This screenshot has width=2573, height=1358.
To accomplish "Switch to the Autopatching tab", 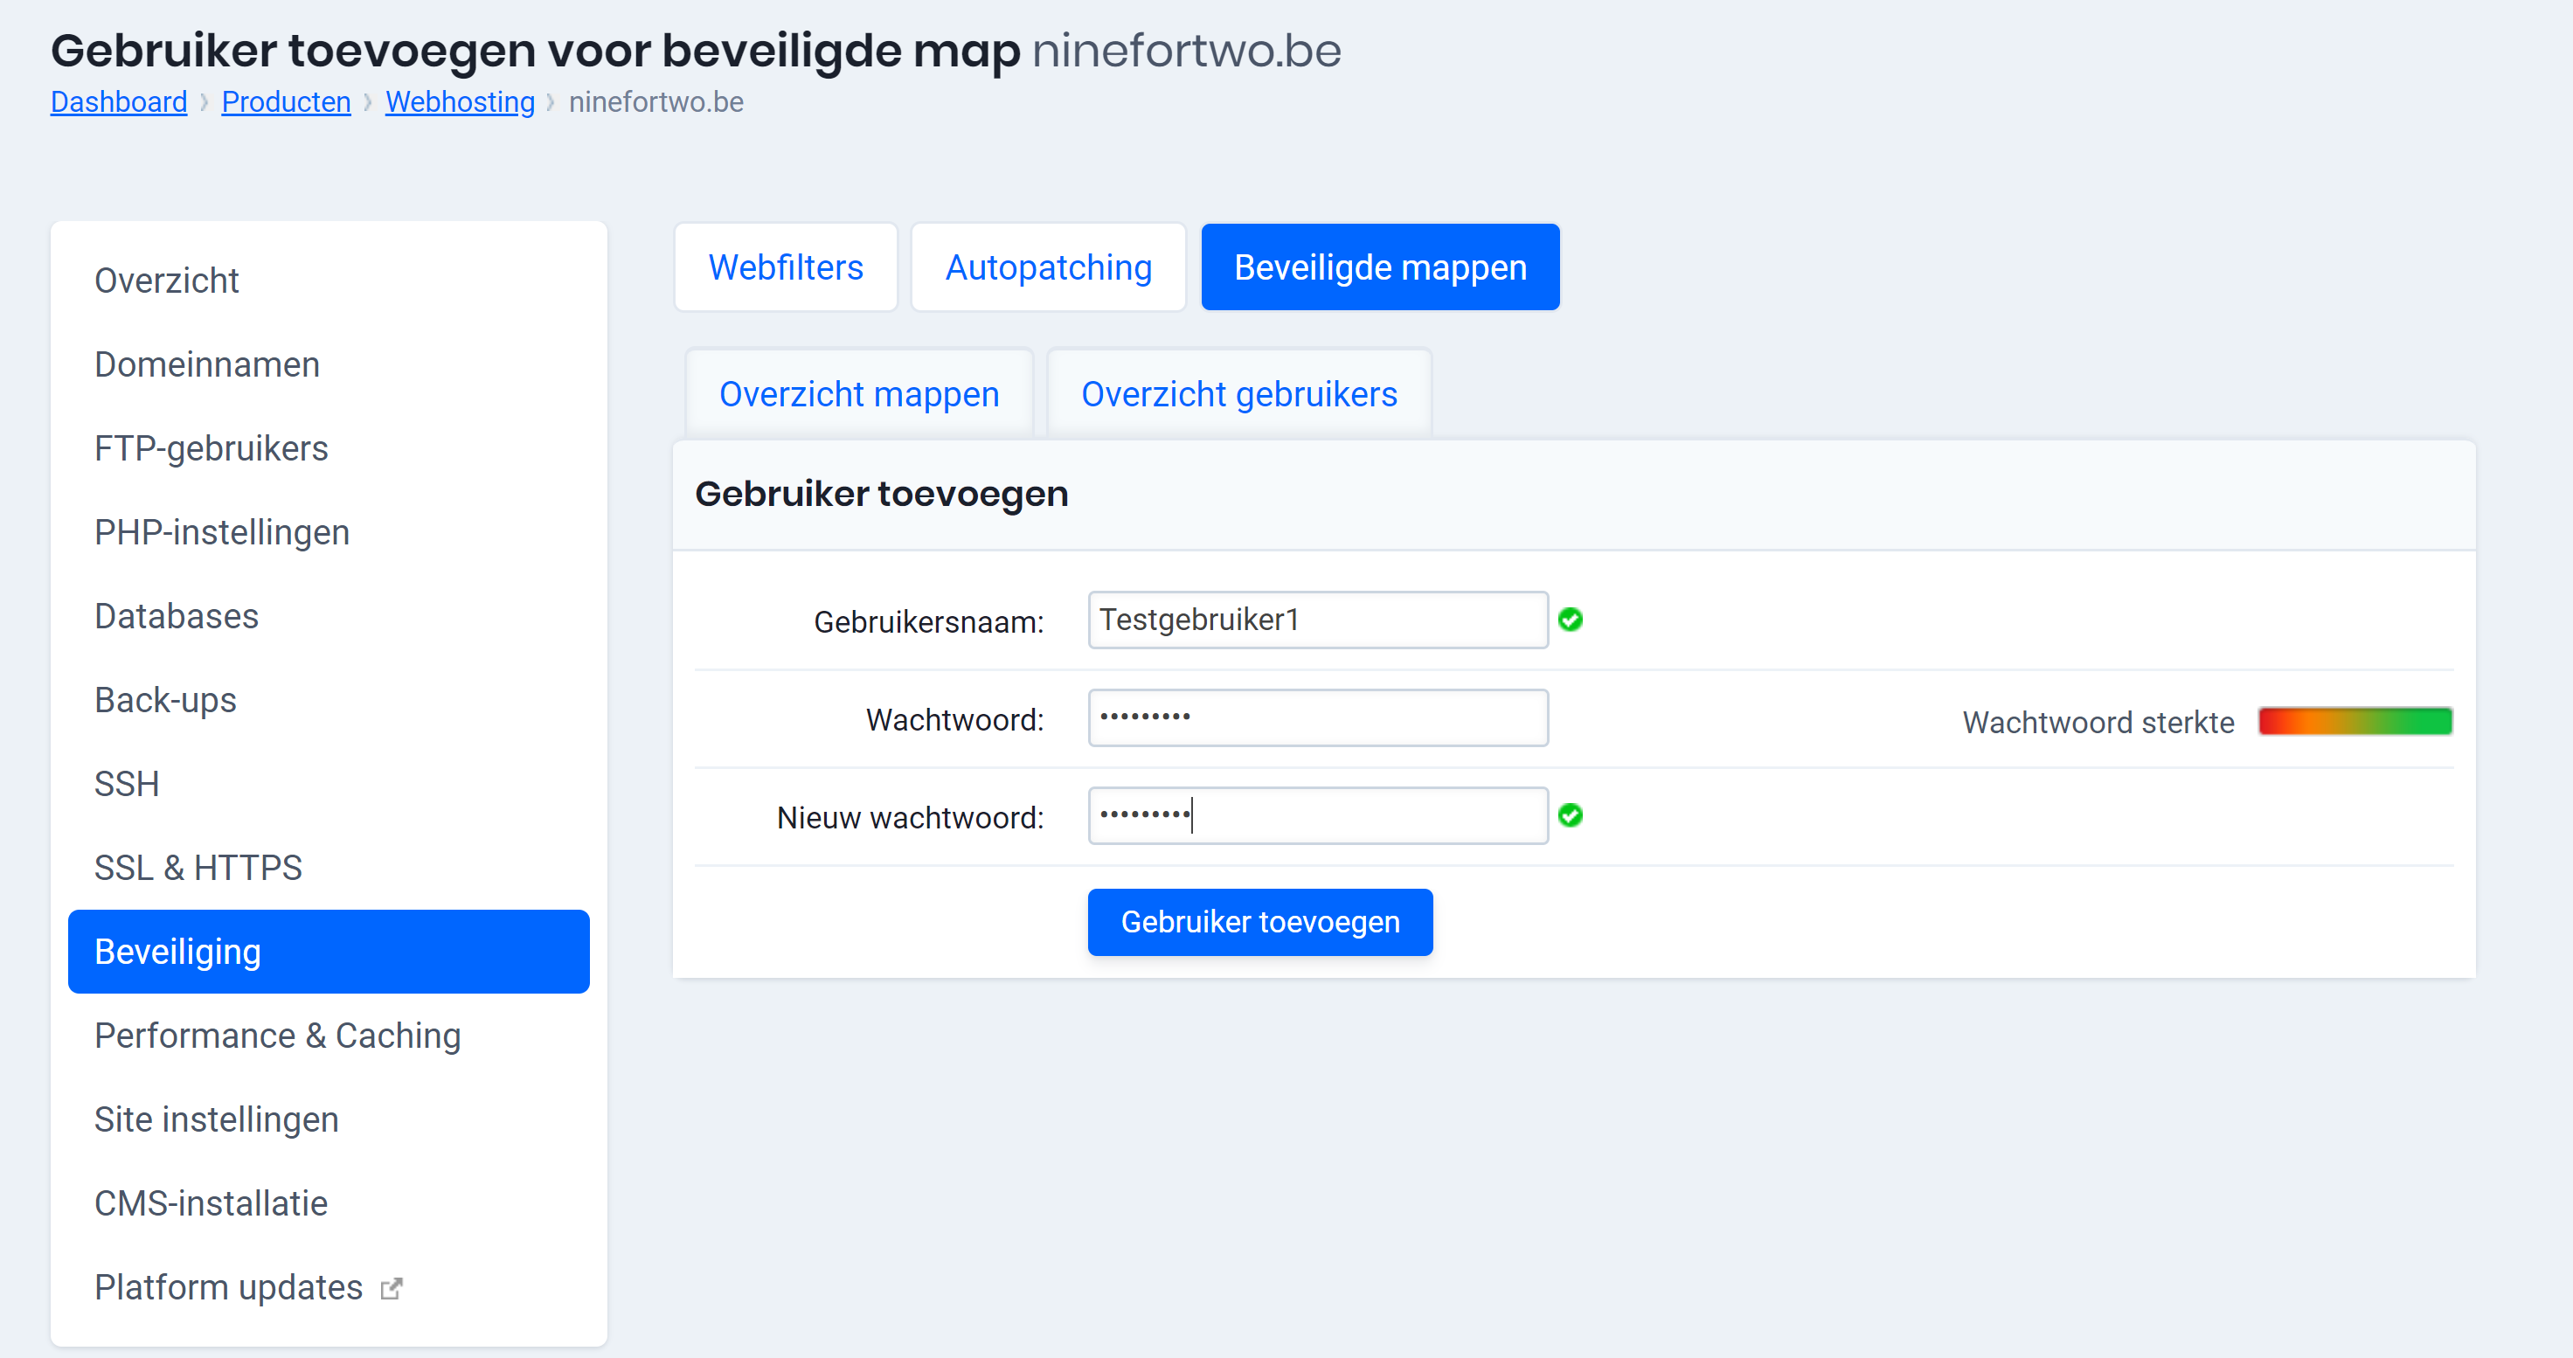I will pyautogui.click(x=1049, y=267).
